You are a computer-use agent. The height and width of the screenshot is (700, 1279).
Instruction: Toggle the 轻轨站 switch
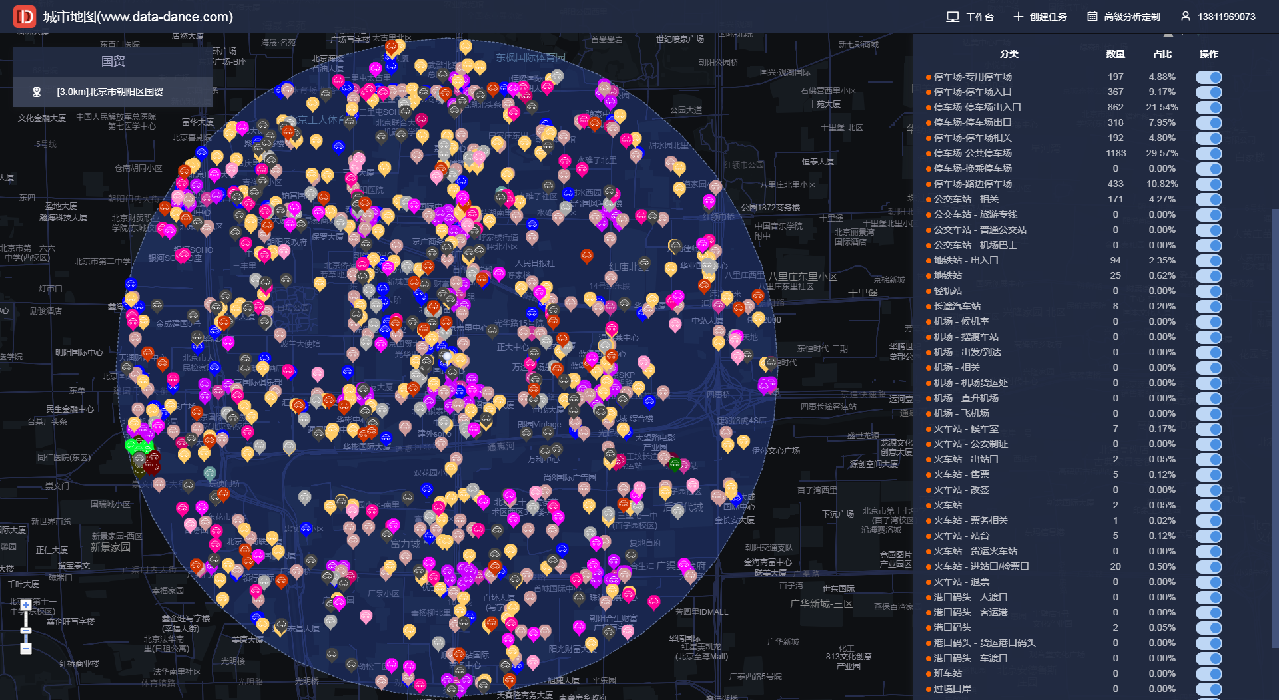tap(1208, 291)
